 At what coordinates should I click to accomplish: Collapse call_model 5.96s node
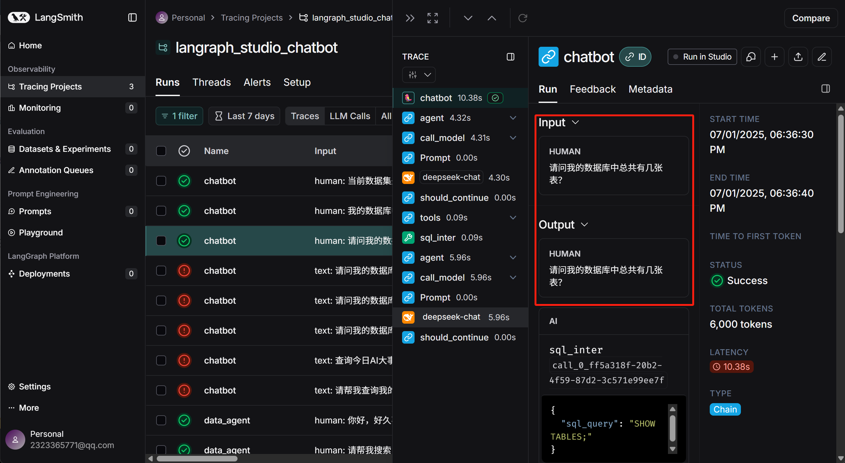click(x=513, y=277)
